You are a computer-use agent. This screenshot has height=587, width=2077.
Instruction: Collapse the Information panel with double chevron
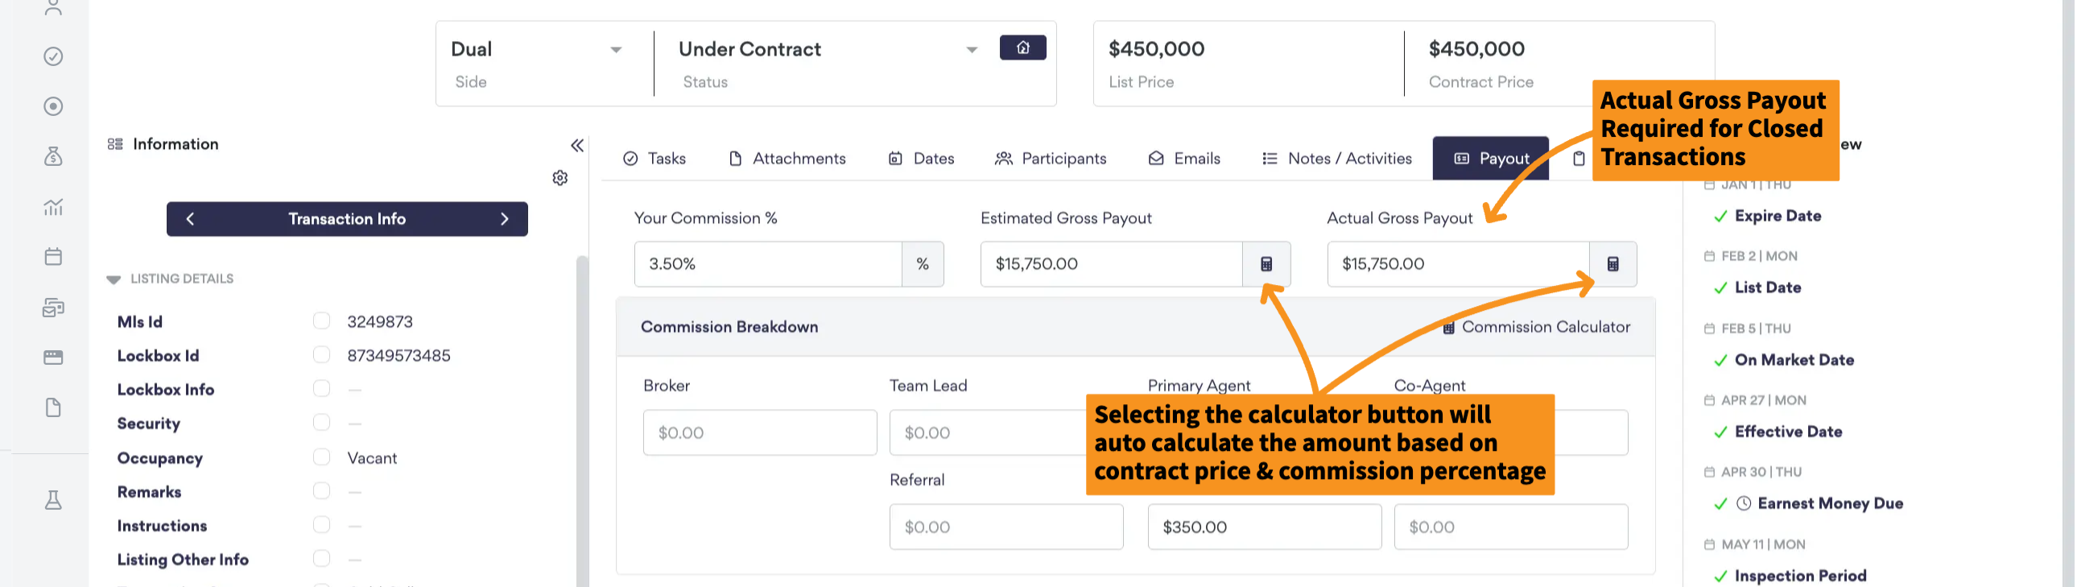click(577, 145)
